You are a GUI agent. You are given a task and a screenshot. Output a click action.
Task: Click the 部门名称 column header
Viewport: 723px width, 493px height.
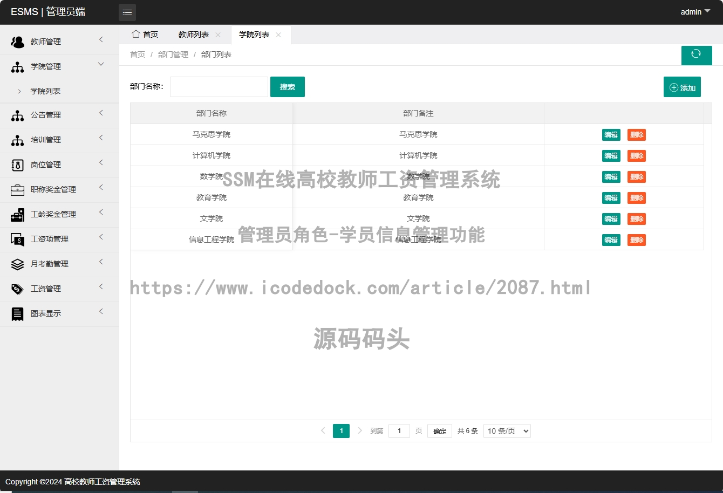(x=212, y=113)
